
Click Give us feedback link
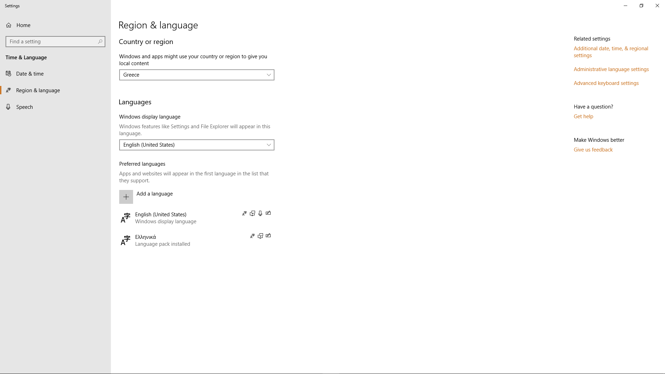pyautogui.click(x=593, y=150)
